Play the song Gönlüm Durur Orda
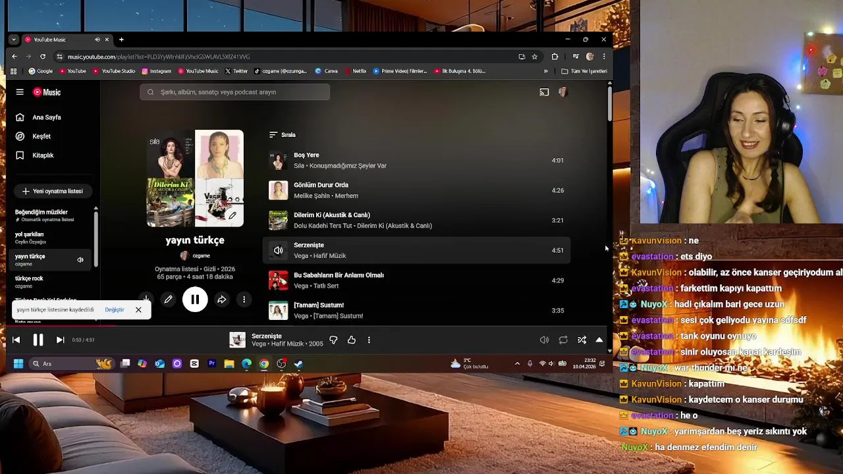843x474 pixels. [321, 185]
